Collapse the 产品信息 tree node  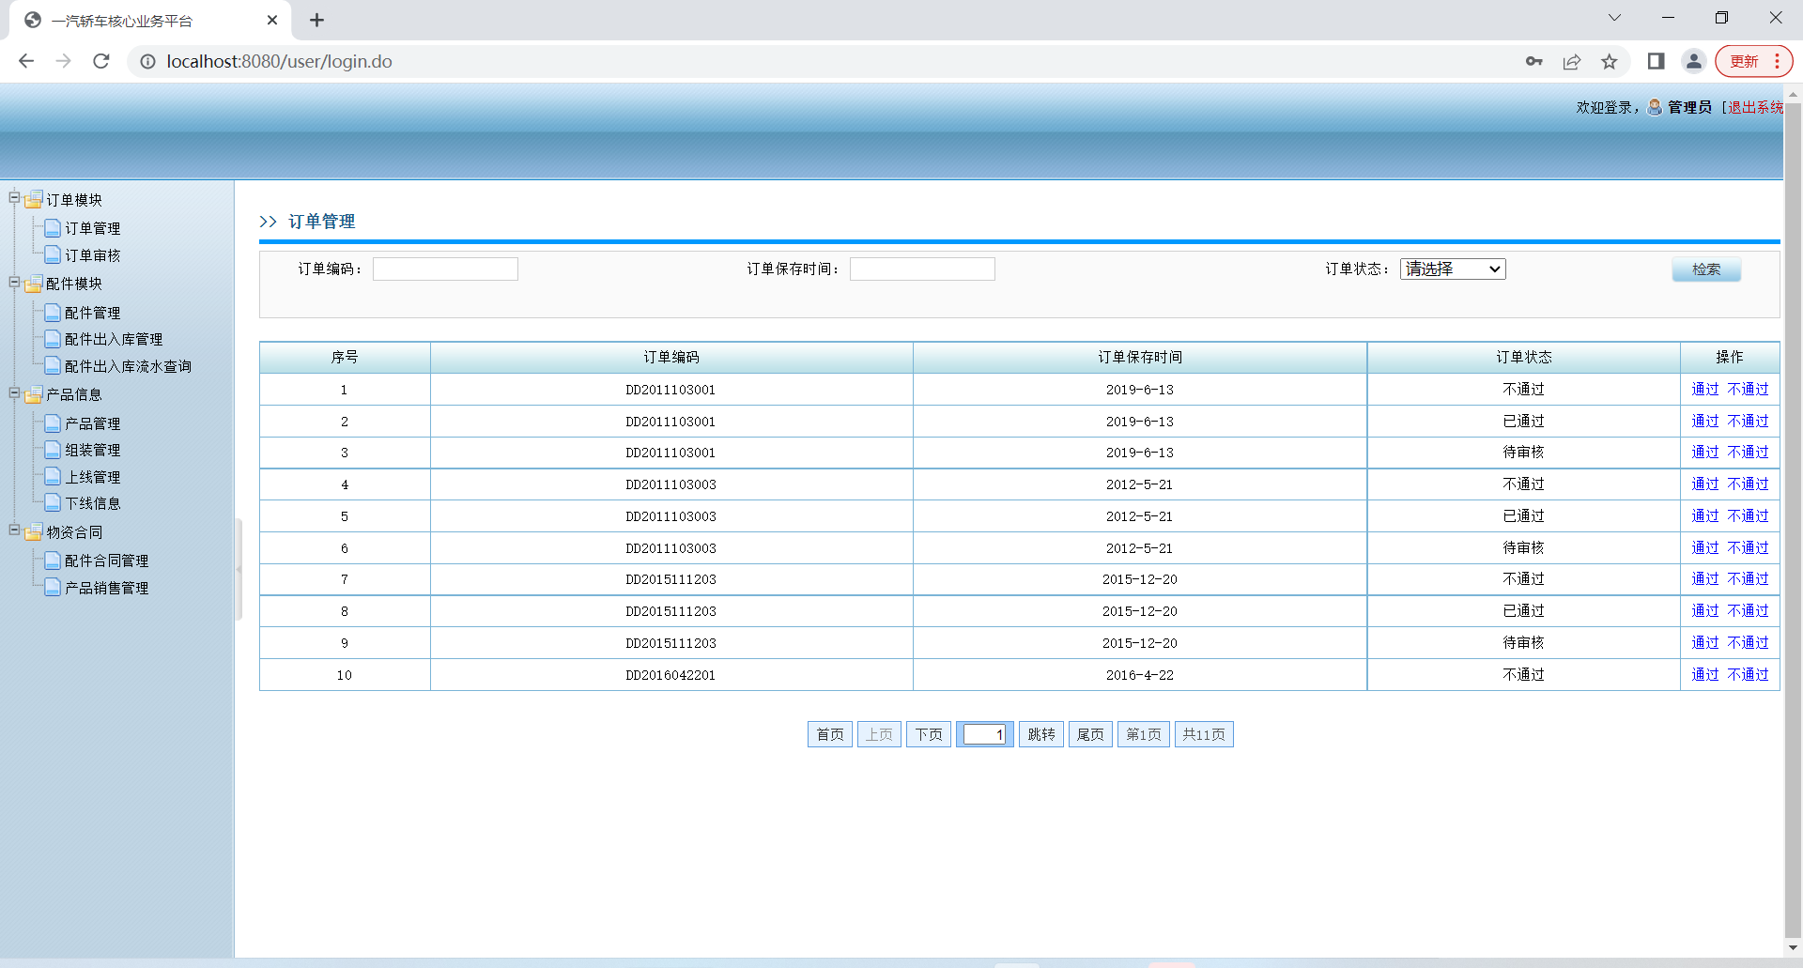click(x=14, y=393)
